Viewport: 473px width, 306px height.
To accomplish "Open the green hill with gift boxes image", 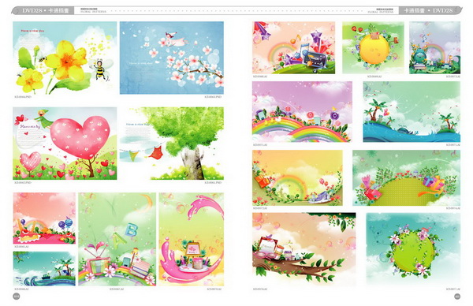I will (406, 178).
